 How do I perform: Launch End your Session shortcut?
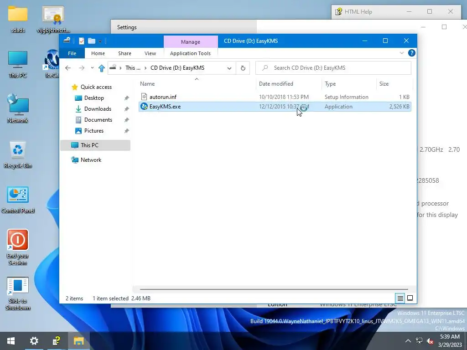(18, 247)
